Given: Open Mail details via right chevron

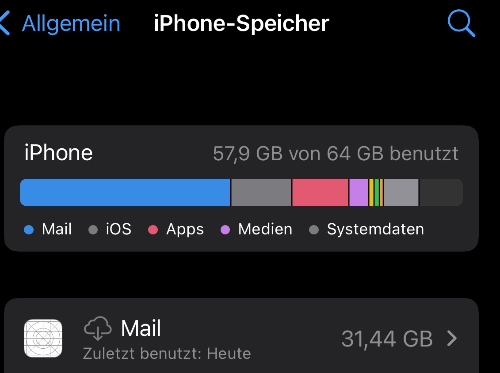Looking at the screenshot, I should click(x=452, y=339).
